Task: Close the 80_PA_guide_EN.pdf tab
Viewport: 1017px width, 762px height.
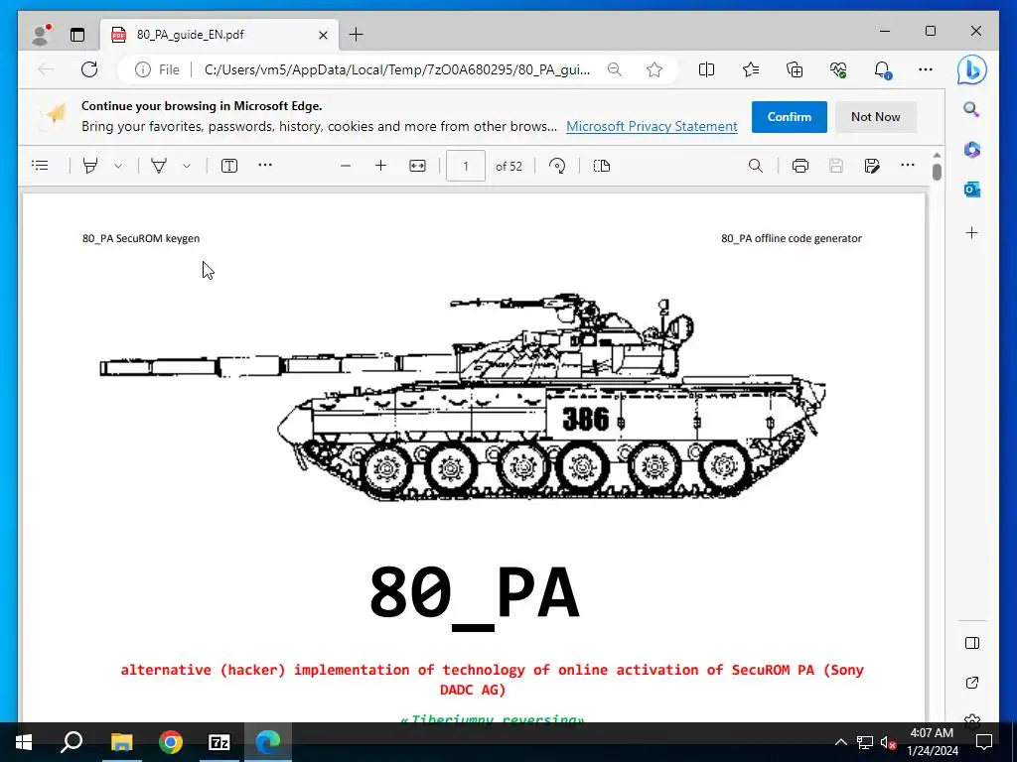Action: tap(323, 35)
